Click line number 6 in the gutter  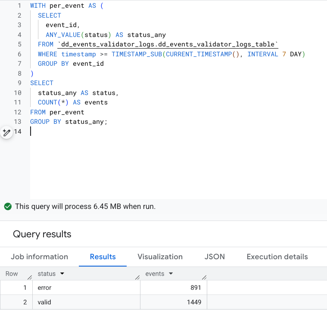coord(19,54)
